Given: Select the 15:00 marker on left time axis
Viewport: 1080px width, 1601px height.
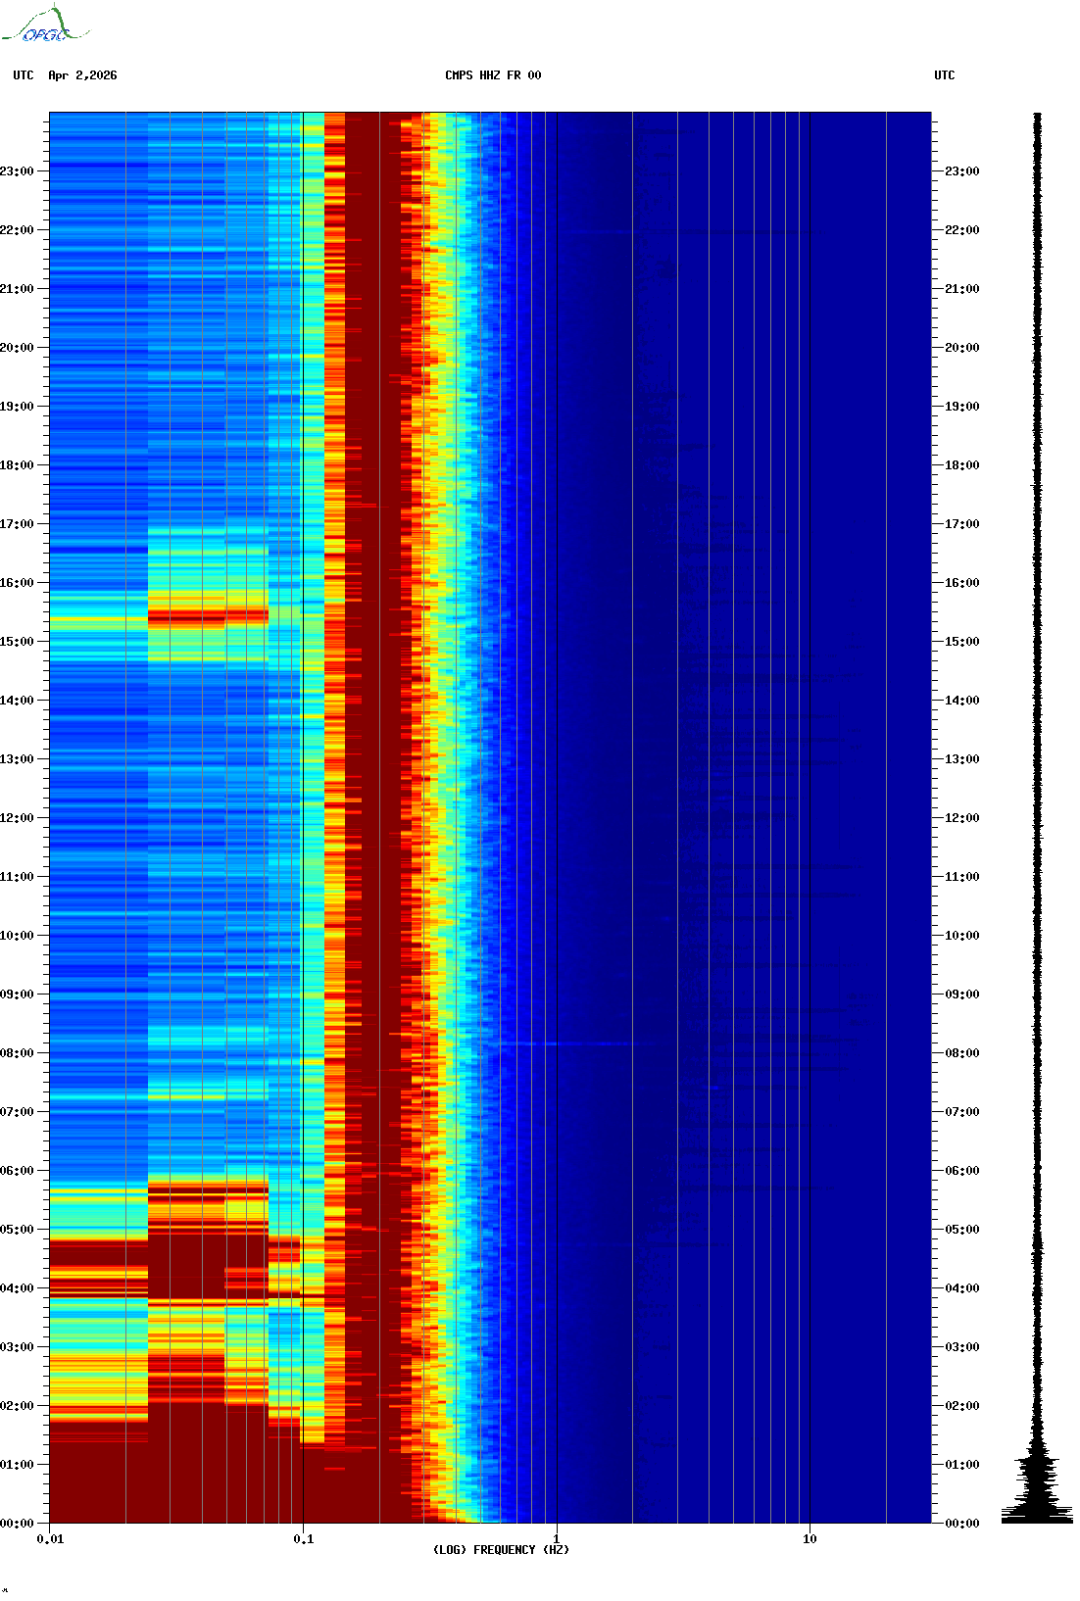Looking at the screenshot, I should click(x=17, y=642).
